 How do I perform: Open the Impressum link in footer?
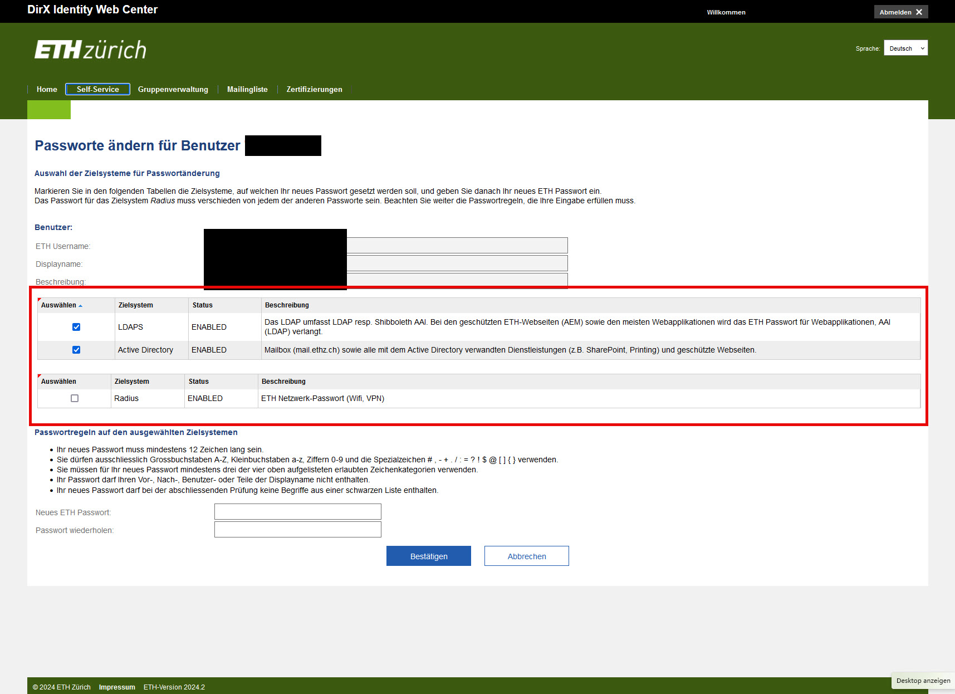[x=117, y=687]
